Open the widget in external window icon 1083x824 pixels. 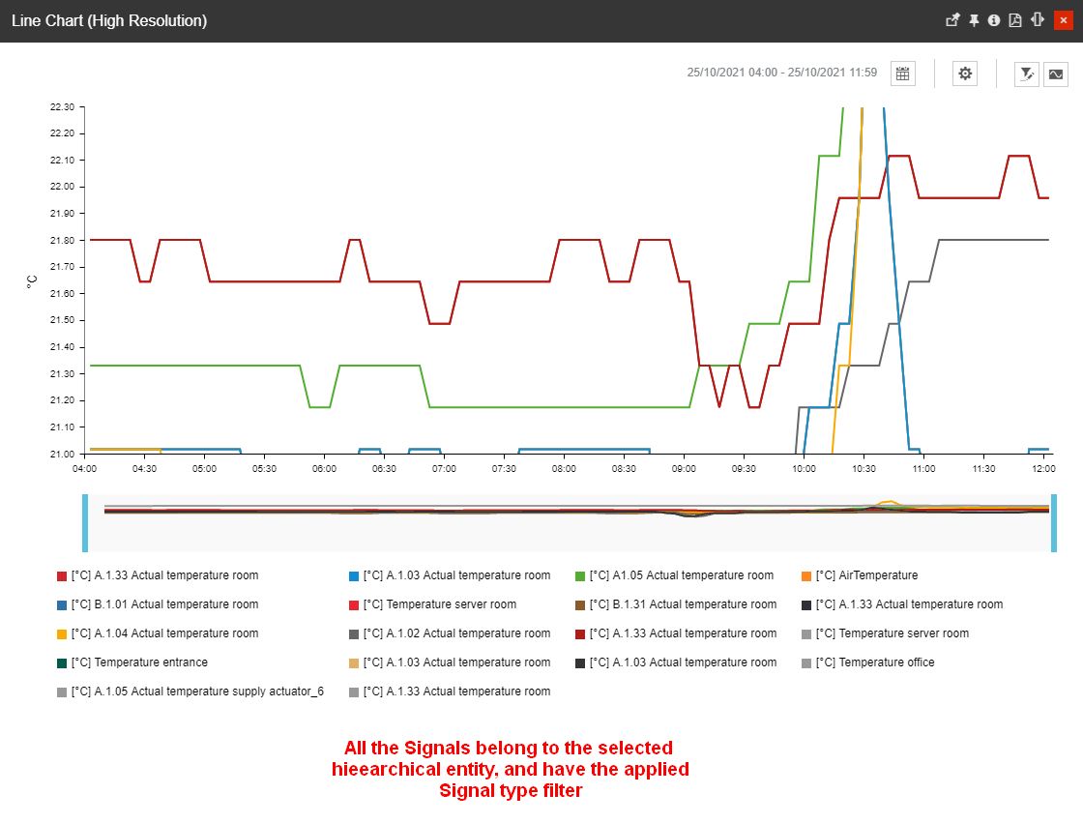coord(952,20)
